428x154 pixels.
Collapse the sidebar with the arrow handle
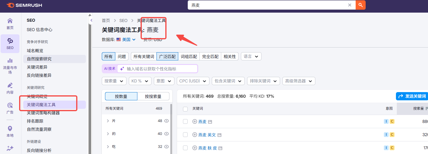(91, 20)
